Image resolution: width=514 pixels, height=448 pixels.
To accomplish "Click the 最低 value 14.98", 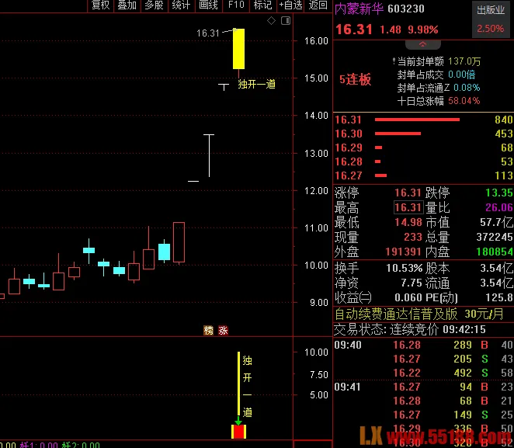I will click(408, 222).
